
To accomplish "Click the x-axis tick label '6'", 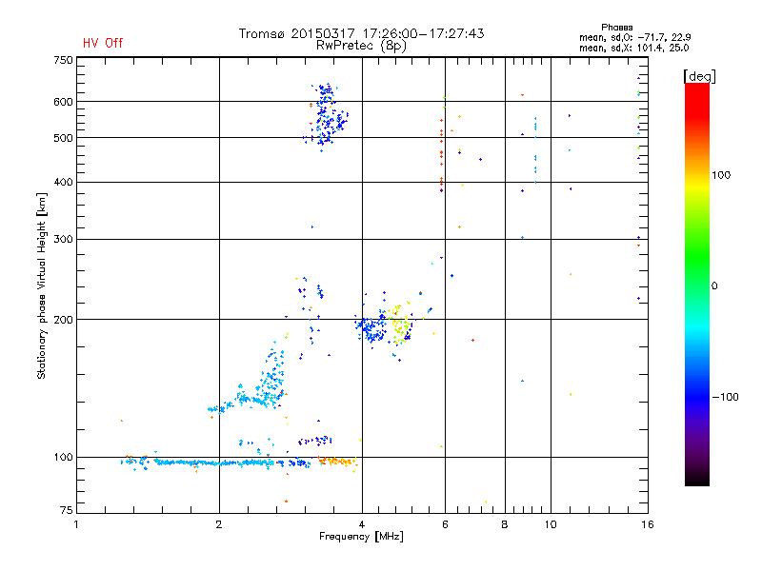I will (x=445, y=524).
